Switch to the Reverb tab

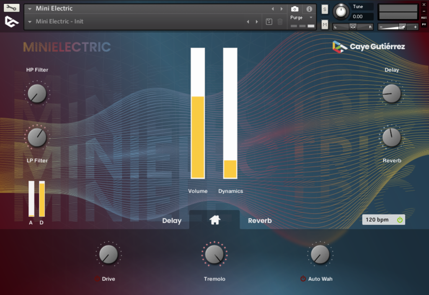pyautogui.click(x=260, y=221)
